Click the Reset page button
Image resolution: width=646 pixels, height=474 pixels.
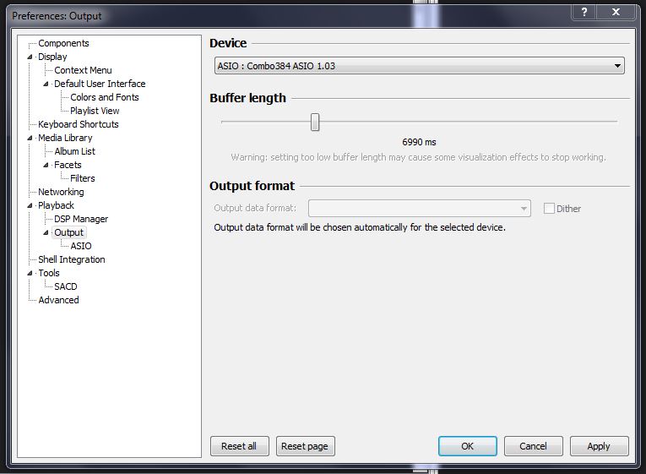pos(305,446)
